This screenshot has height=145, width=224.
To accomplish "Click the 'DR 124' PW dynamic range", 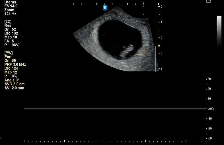I will tap(11, 68).
